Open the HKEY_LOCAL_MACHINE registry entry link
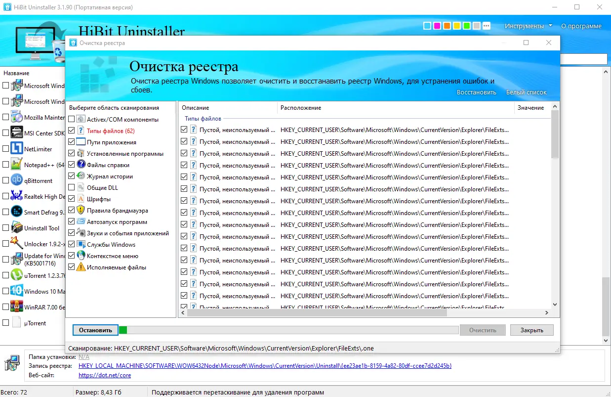The height and width of the screenshot is (397, 611). tap(265, 366)
